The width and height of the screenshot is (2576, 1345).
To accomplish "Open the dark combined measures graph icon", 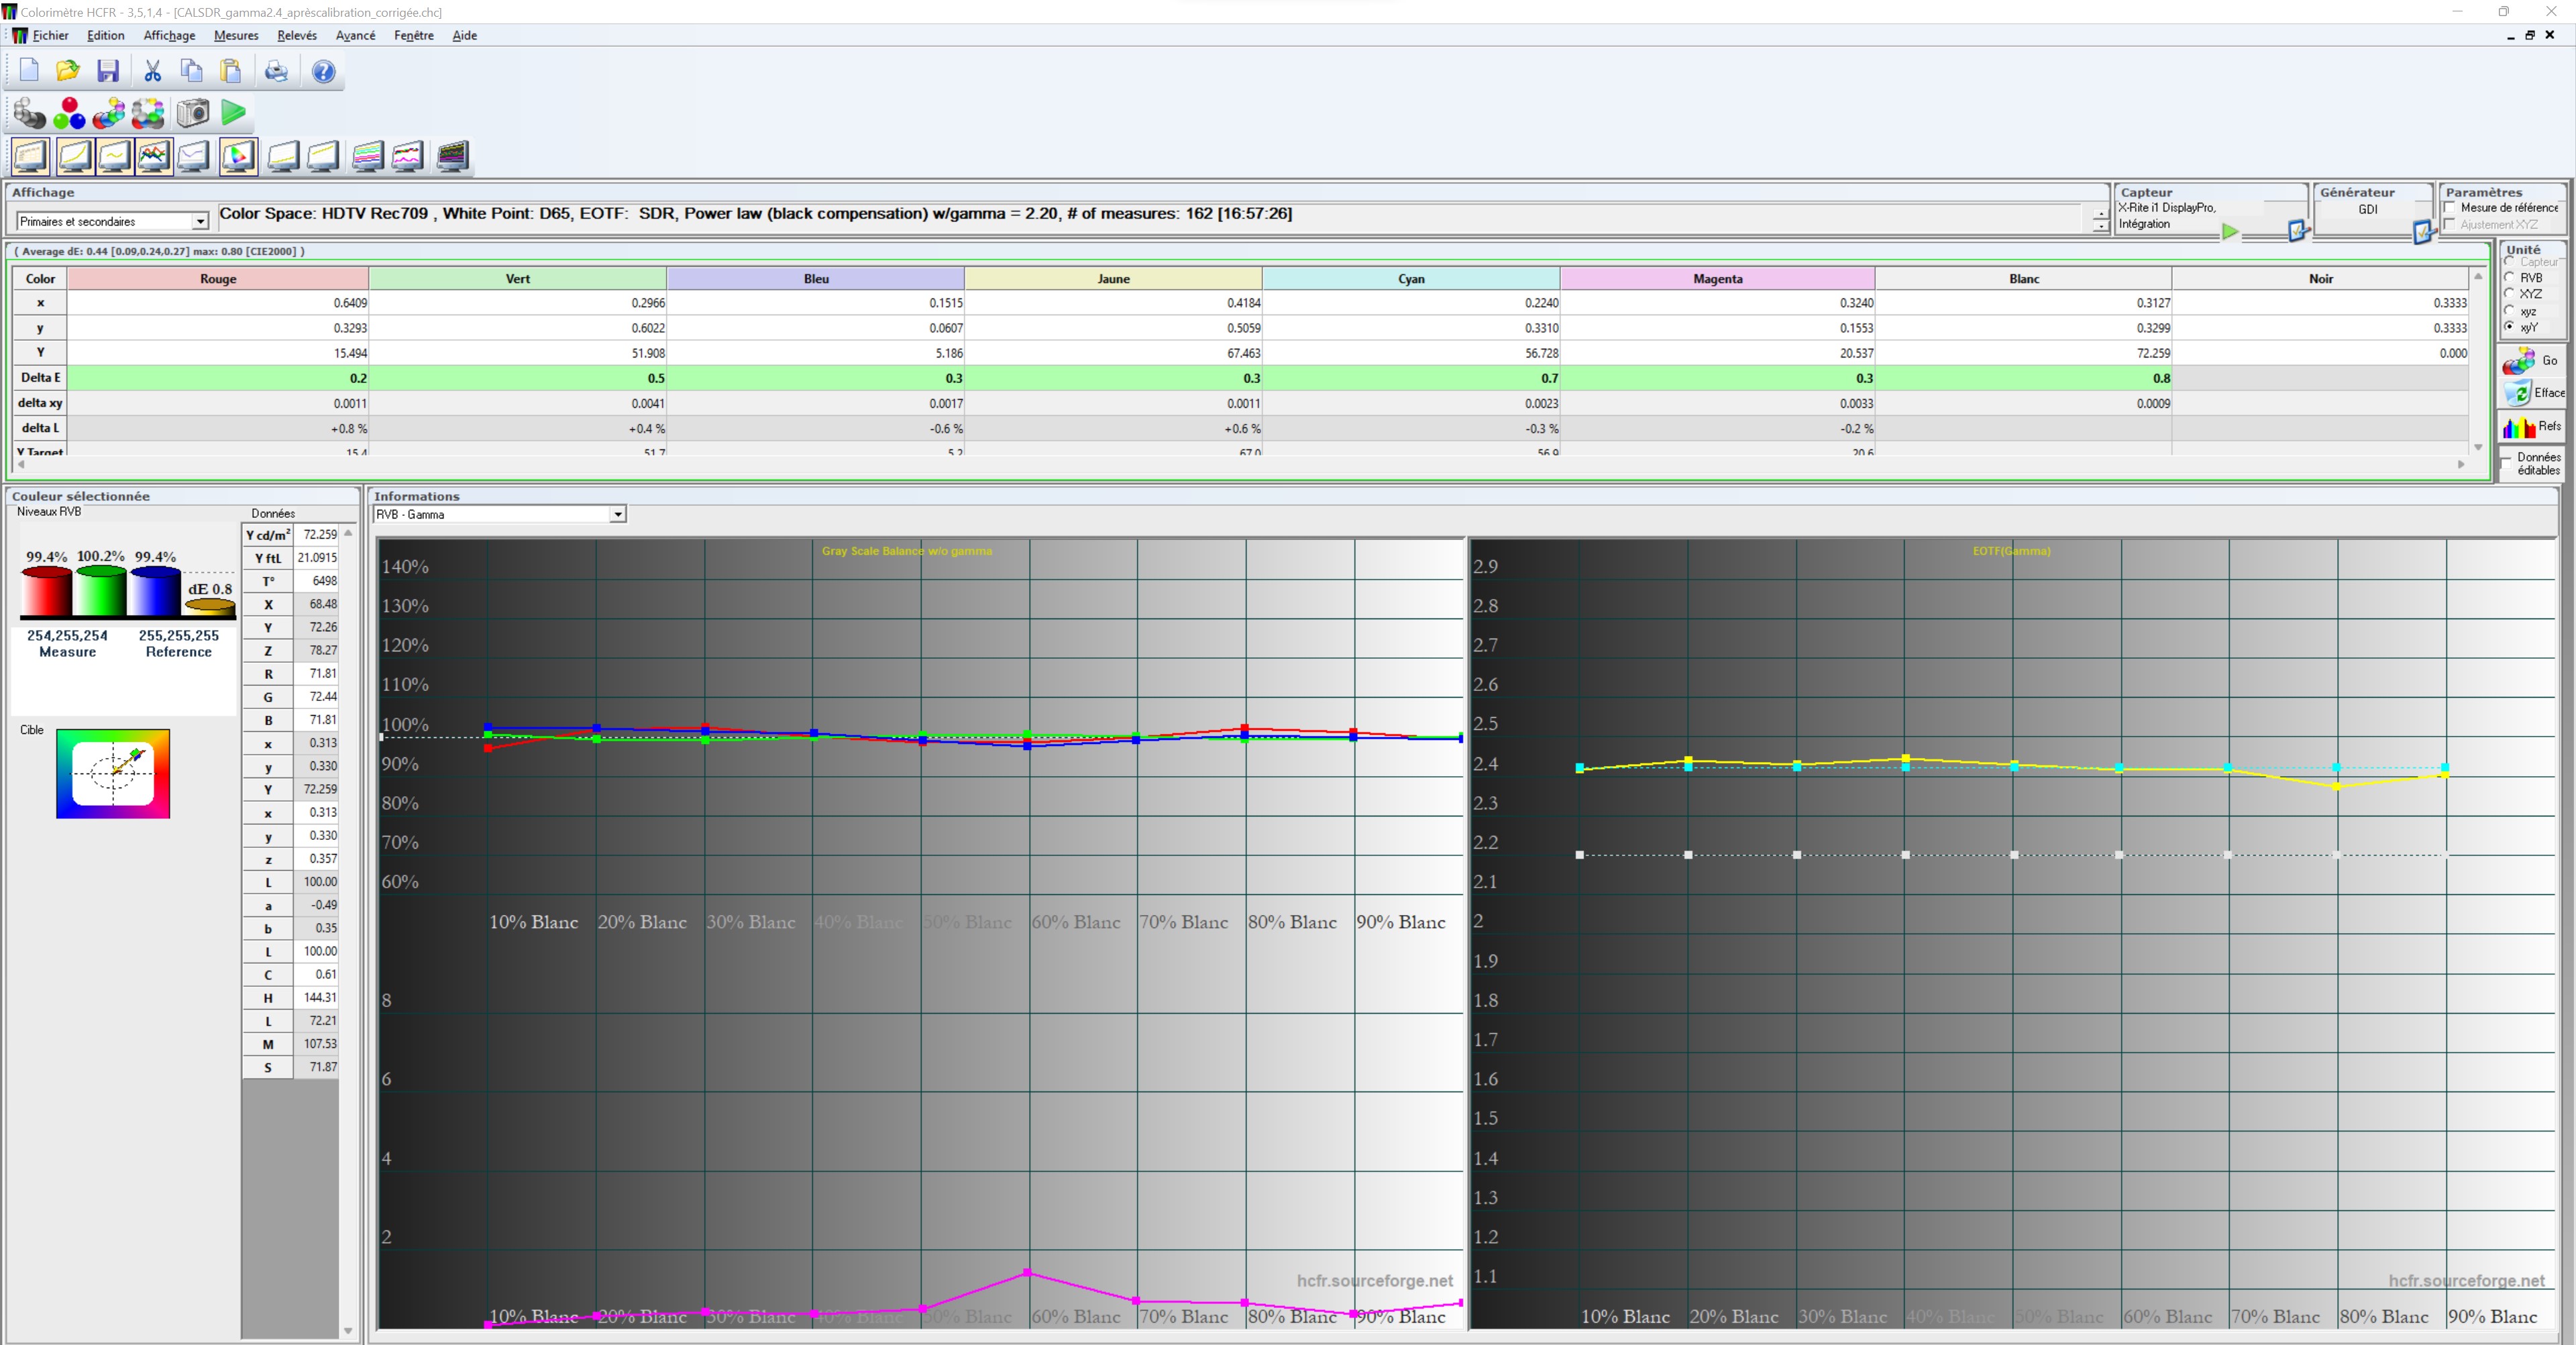I will tap(453, 156).
